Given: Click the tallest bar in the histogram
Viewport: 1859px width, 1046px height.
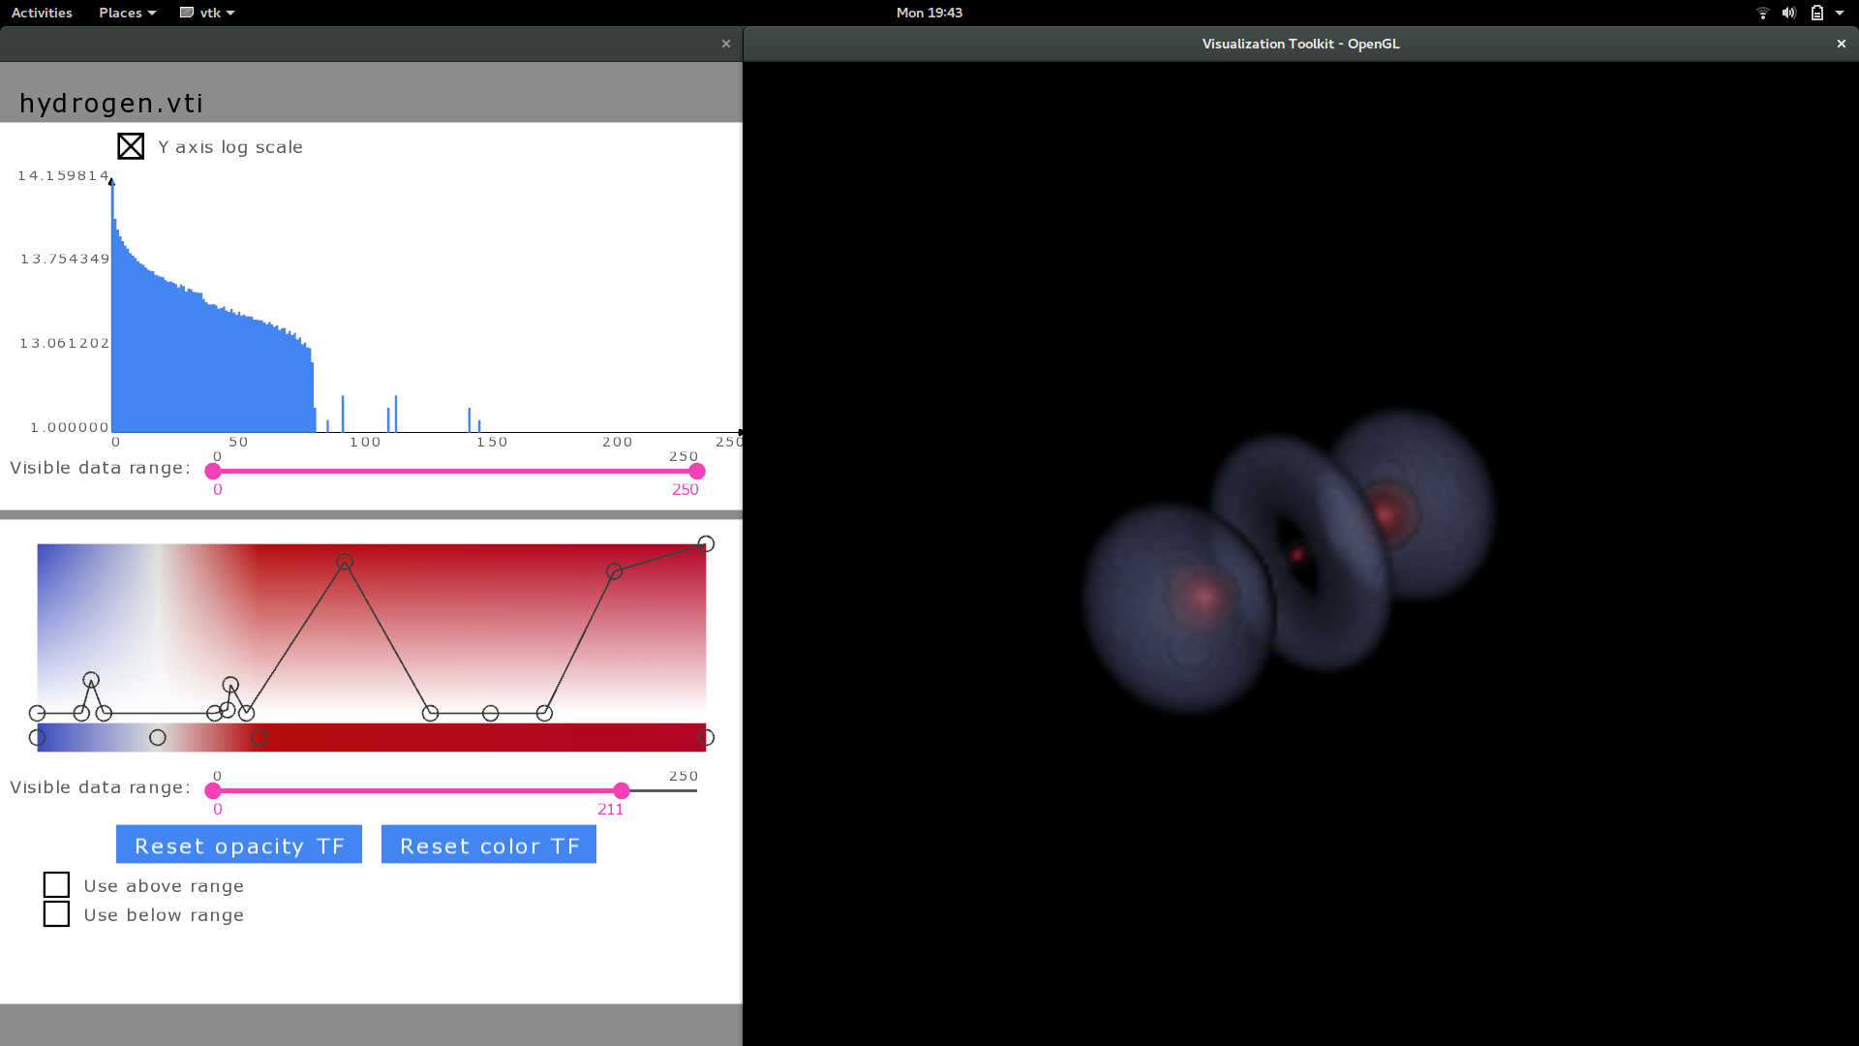Looking at the screenshot, I should coord(112,291).
